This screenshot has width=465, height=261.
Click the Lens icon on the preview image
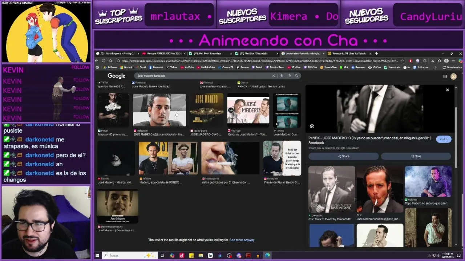312,126
